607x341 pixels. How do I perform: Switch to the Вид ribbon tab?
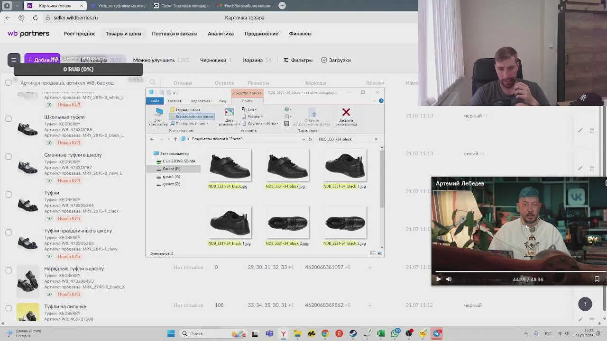[x=222, y=101]
